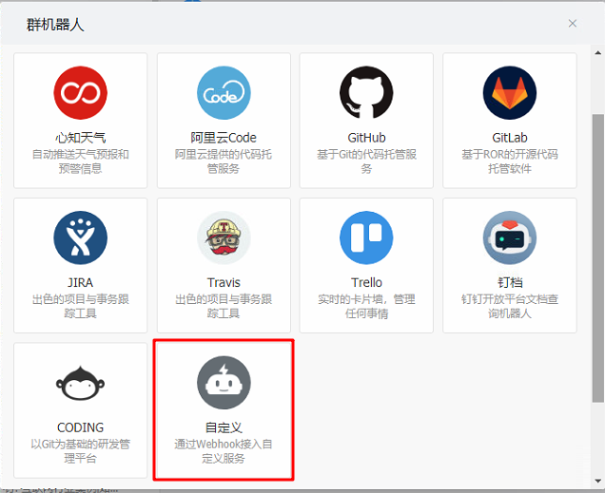Click the 群机器人 dialog title

click(x=55, y=25)
